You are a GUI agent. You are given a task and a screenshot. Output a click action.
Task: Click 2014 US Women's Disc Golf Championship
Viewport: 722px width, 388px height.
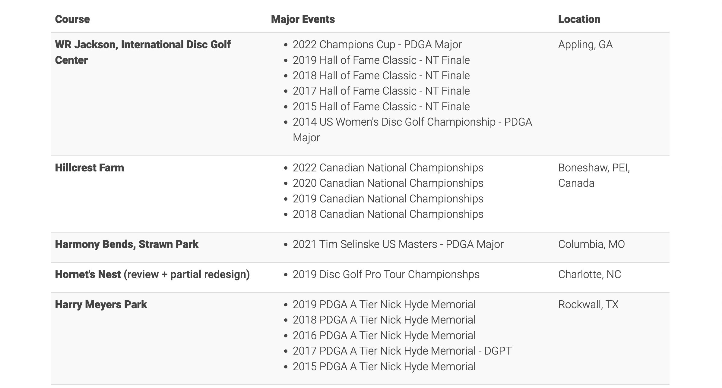click(412, 130)
